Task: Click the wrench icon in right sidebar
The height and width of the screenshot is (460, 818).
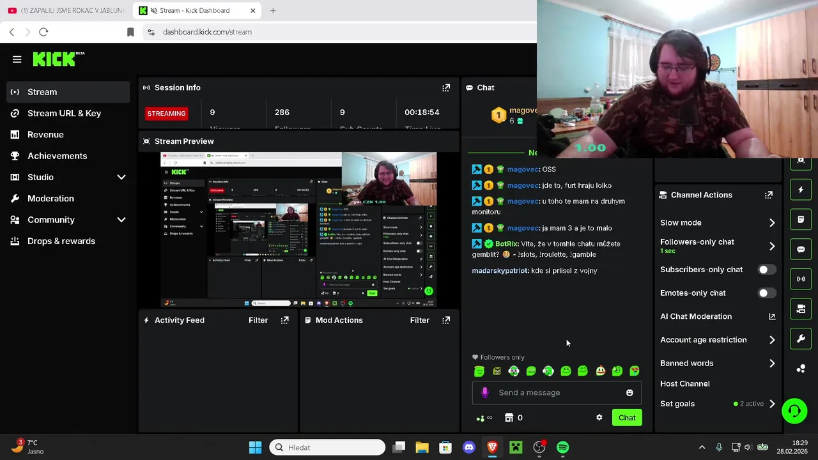Action: point(801,339)
